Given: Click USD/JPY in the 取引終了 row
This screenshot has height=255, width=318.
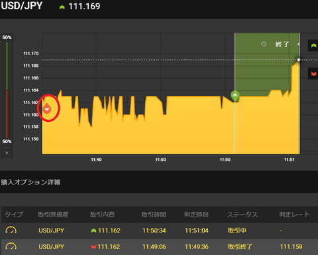Looking at the screenshot, I should (51, 247).
